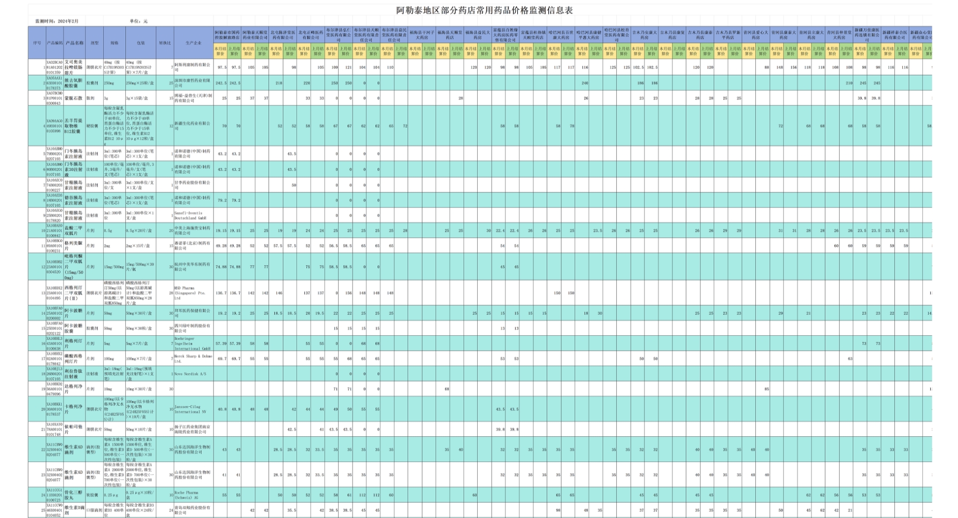The width and height of the screenshot is (958, 518).
Task: Click the Boehringer Ingelheim manufacturer cell
Action: 193,343
